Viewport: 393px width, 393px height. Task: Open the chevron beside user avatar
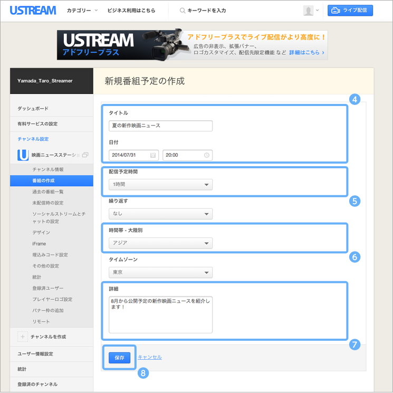318,11
